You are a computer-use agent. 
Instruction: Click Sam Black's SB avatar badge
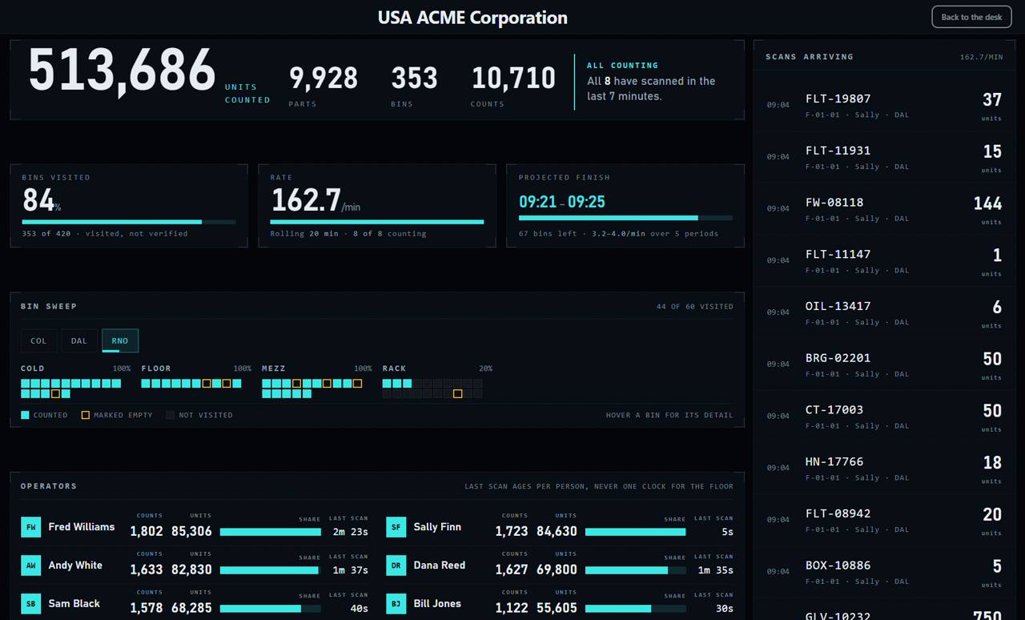[30, 604]
